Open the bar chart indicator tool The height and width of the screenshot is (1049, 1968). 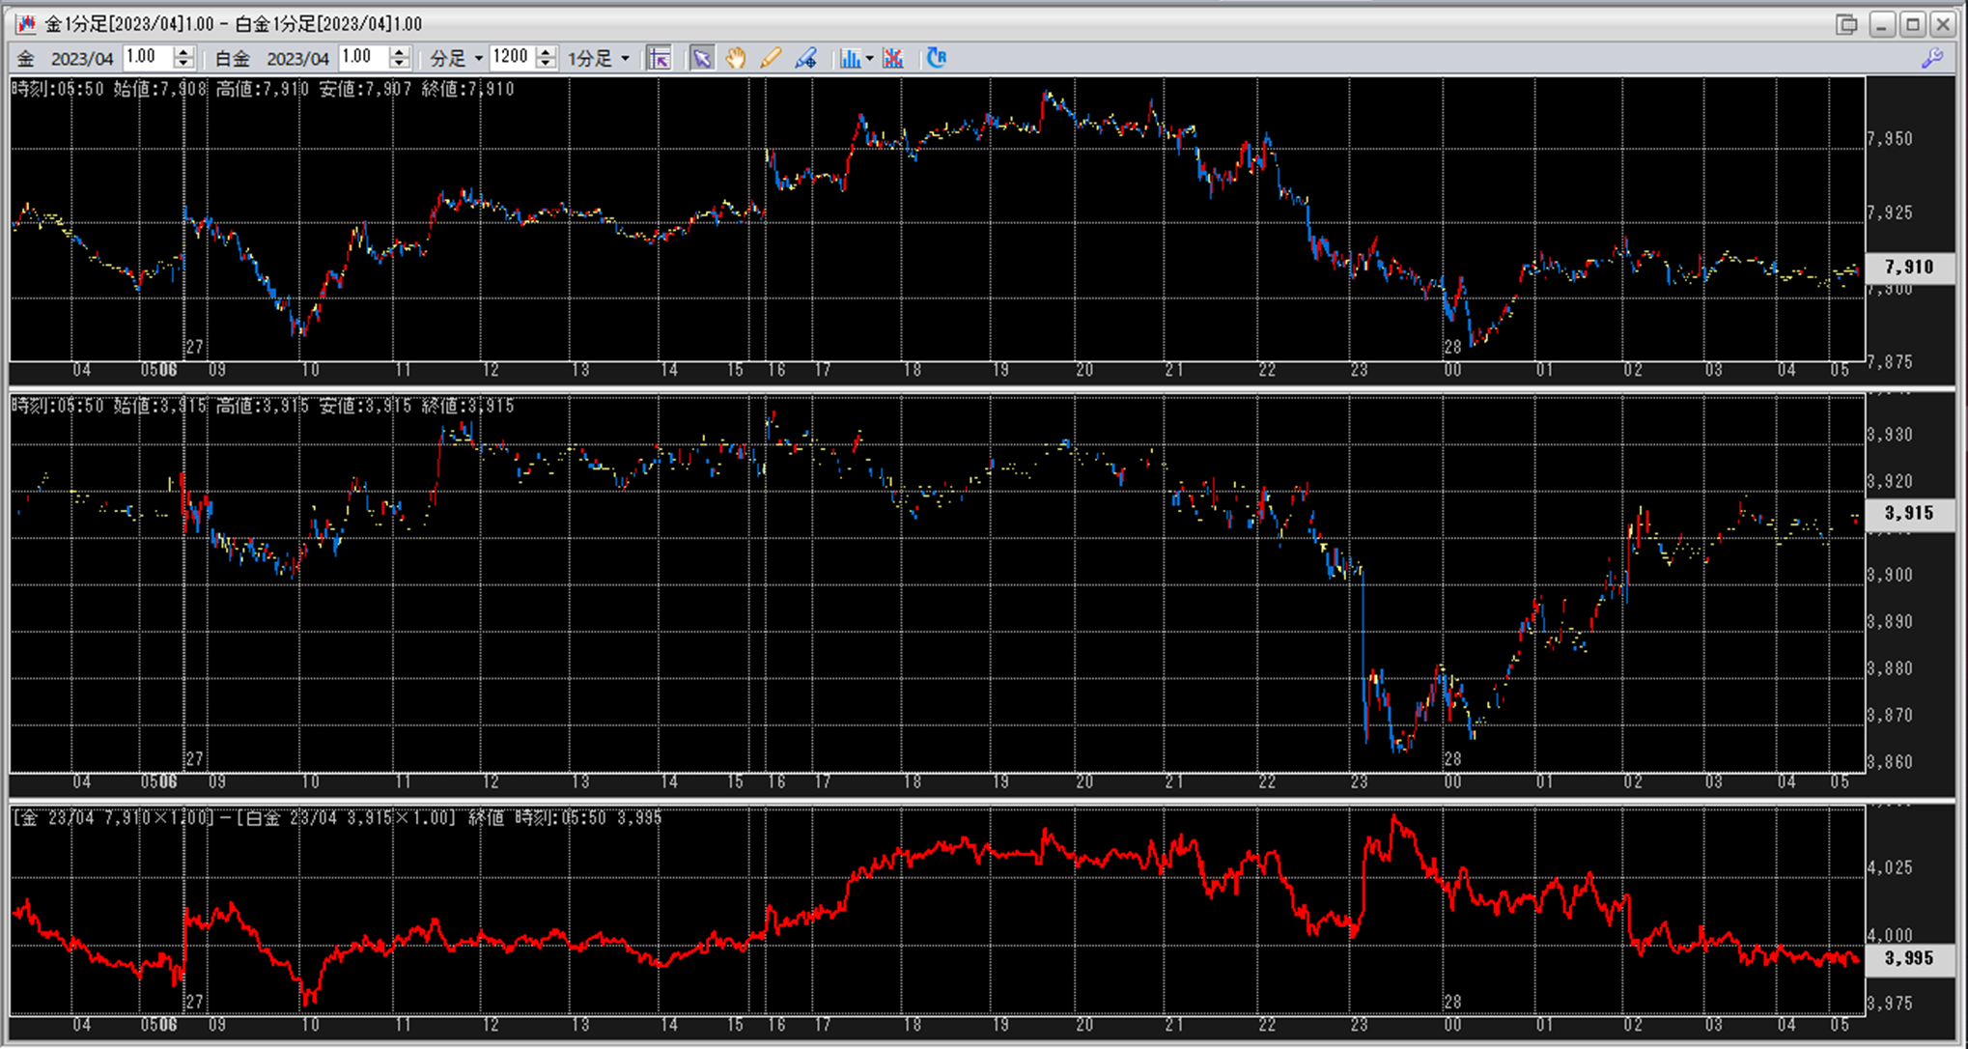tap(849, 58)
